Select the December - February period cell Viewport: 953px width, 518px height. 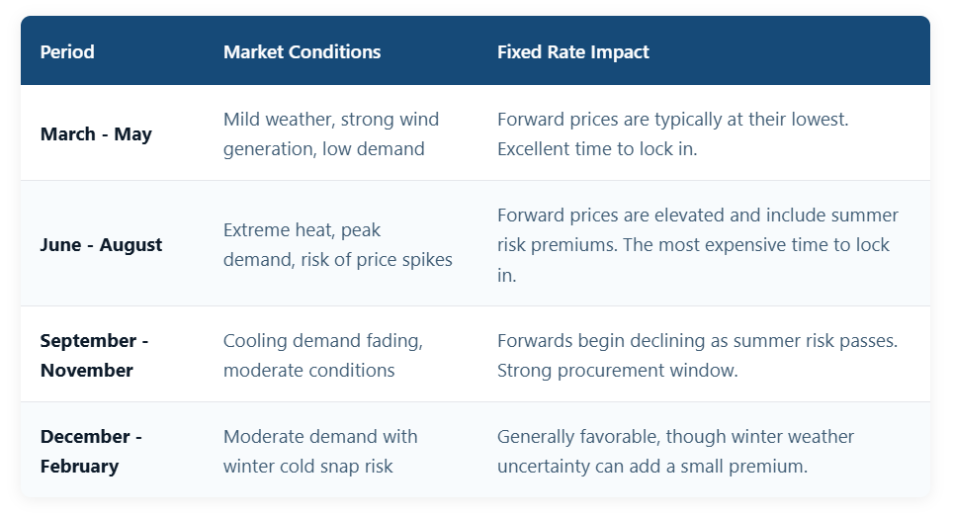(91, 451)
